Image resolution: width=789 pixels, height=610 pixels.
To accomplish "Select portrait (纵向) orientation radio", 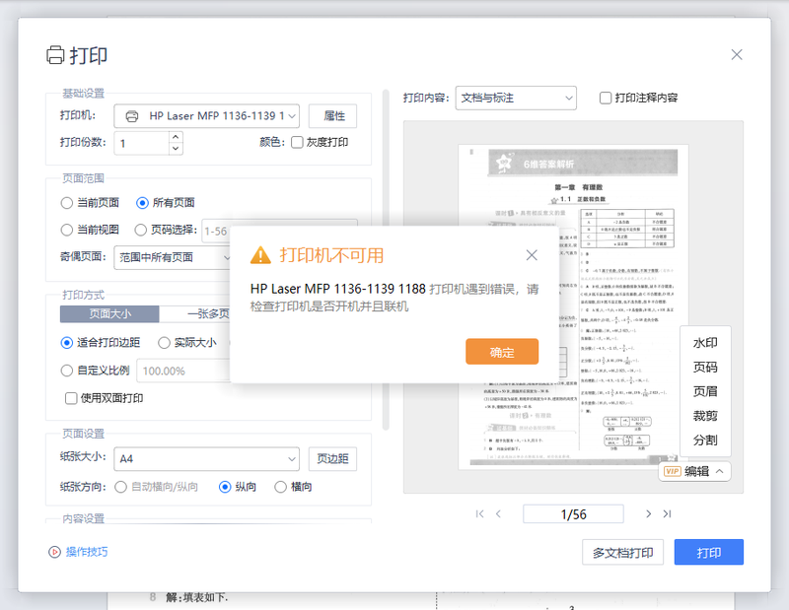I will click(x=225, y=487).
